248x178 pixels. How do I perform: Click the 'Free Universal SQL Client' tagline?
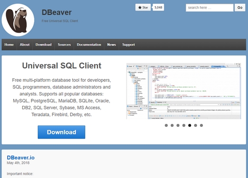click(x=60, y=21)
